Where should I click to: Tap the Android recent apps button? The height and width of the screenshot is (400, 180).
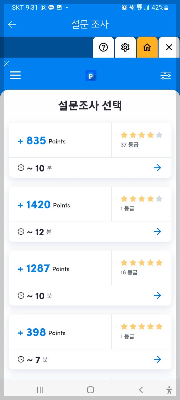(40, 389)
